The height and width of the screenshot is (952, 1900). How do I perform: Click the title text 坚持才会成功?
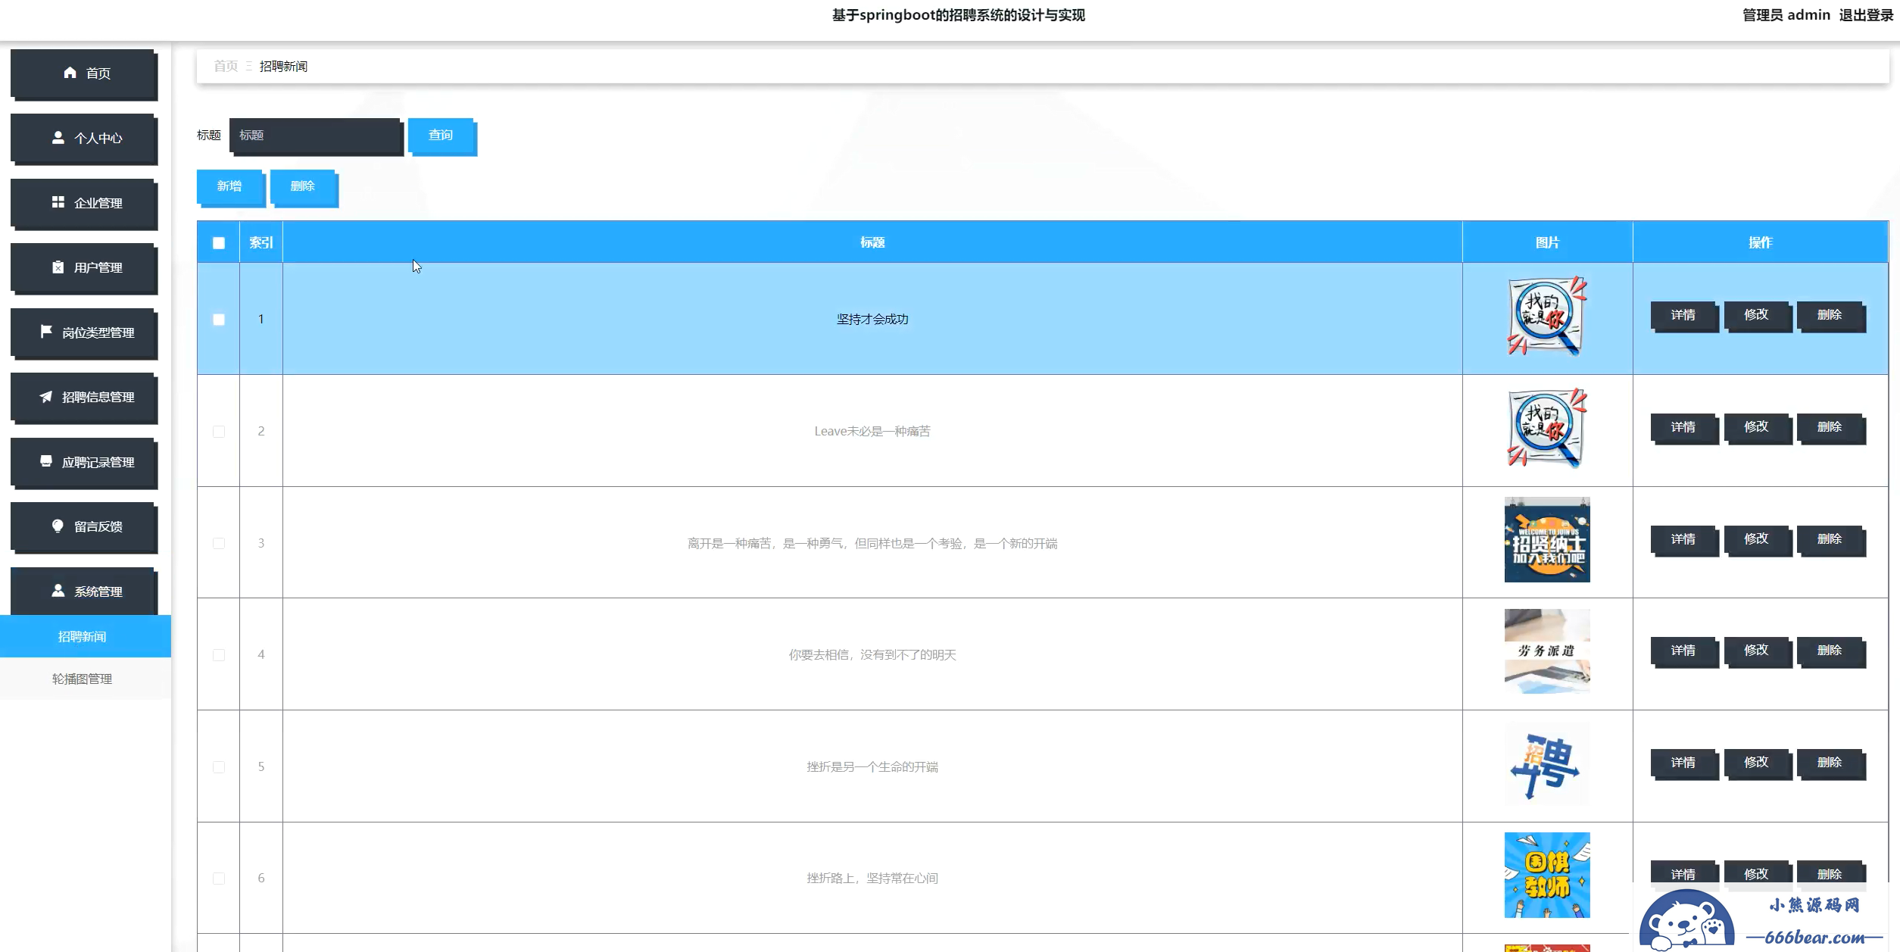(872, 320)
